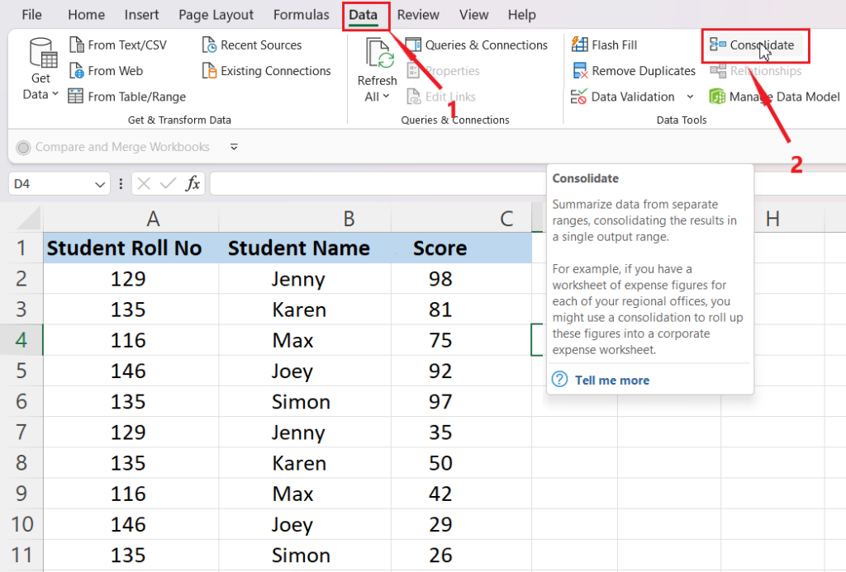Click the Get Data database icon

point(41,54)
